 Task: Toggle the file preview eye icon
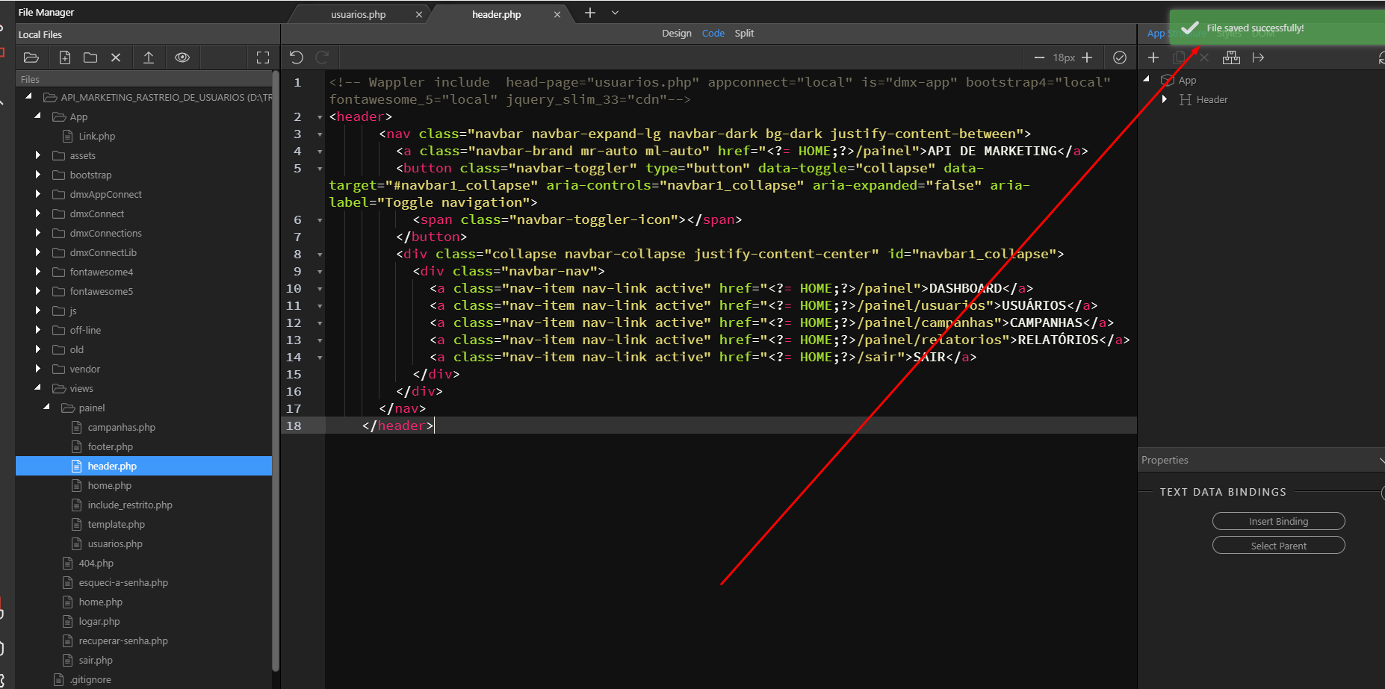[182, 57]
